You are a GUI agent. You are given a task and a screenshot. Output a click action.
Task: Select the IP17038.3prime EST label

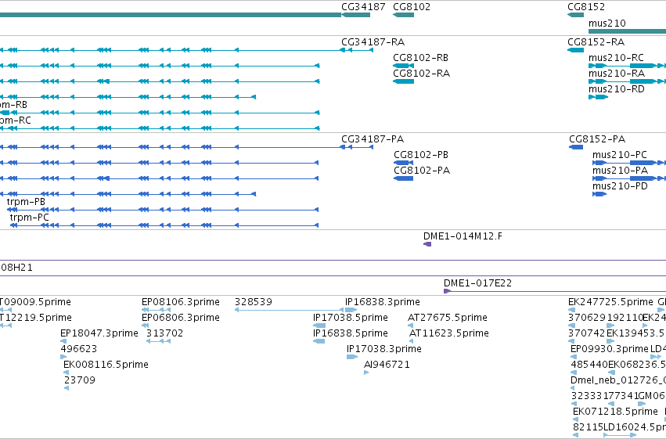click(x=384, y=350)
